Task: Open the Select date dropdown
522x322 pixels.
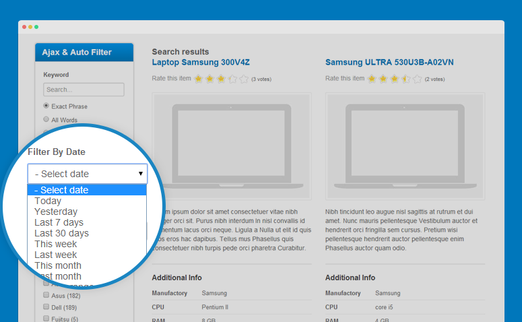Action: (x=88, y=174)
